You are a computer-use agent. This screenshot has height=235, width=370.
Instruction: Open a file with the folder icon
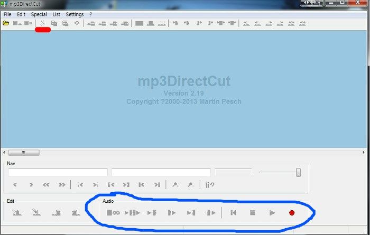pyautogui.click(x=6, y=23)
